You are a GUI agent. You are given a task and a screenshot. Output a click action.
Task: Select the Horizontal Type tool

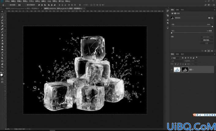pyautogui.click(x=2, y=55)
